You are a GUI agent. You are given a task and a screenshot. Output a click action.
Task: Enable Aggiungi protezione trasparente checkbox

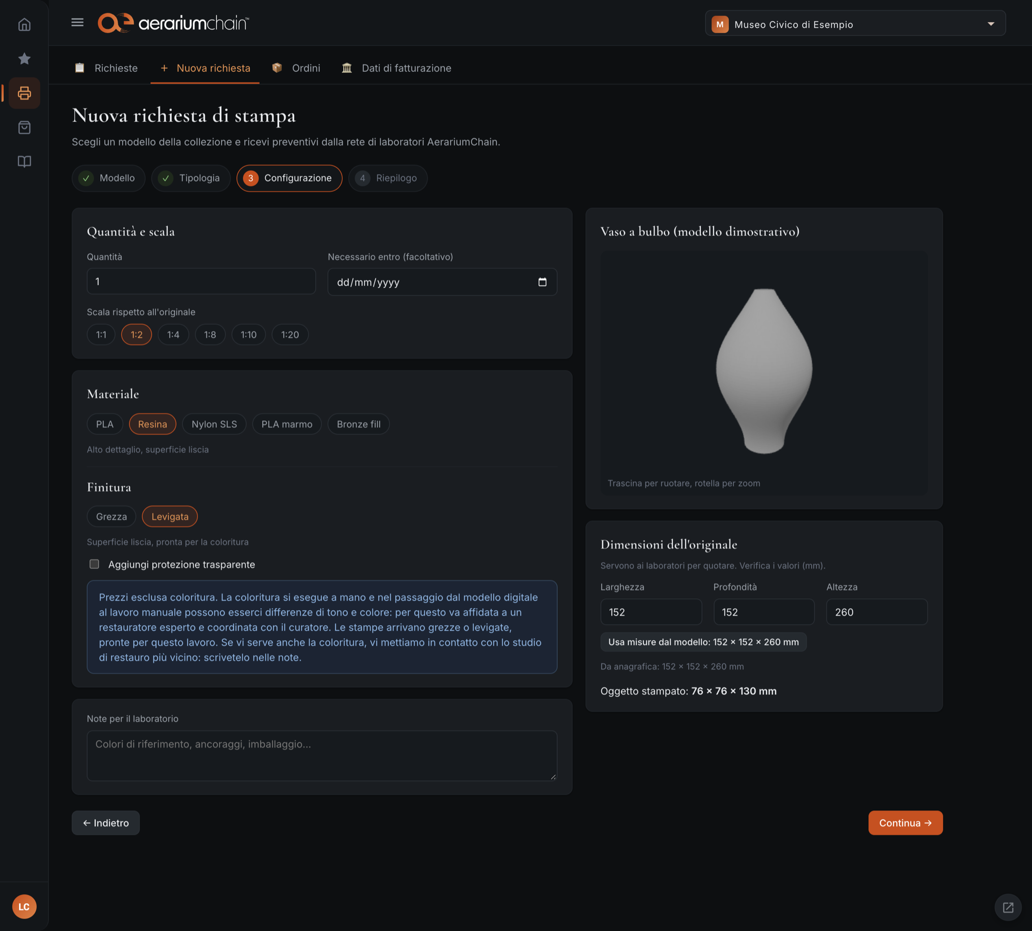point(94,564)
